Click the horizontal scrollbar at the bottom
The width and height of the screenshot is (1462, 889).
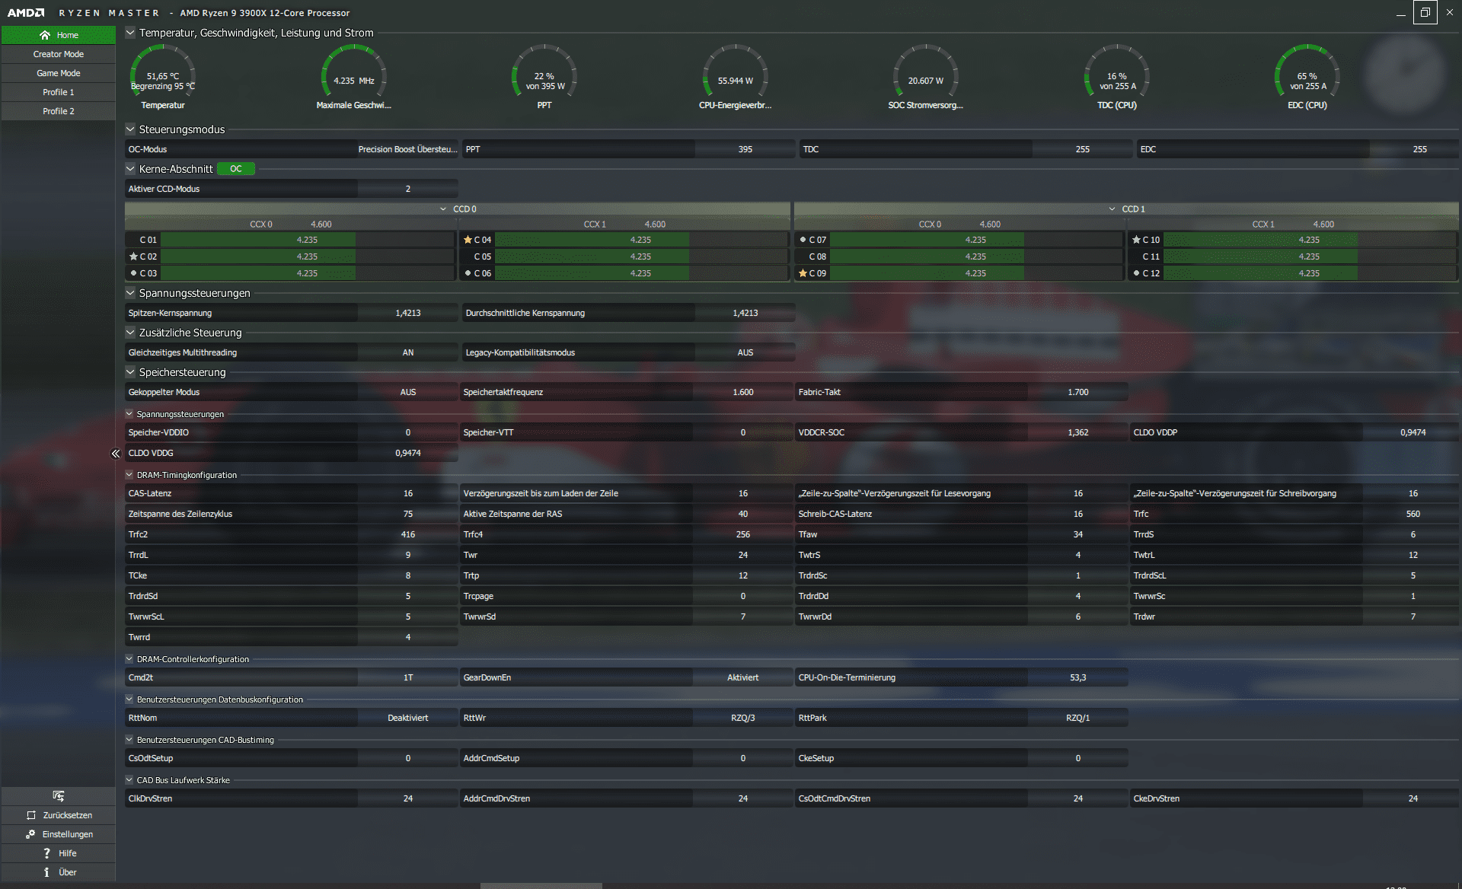(541, 886)
